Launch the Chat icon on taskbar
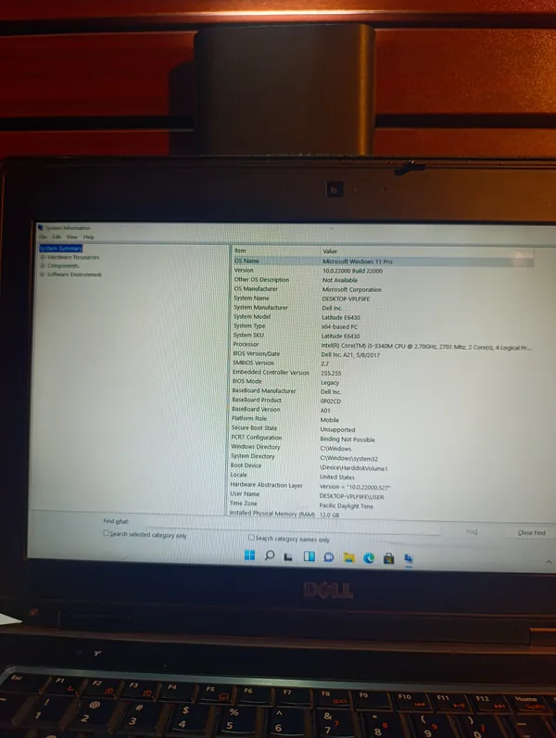 (x=328, y=557)
